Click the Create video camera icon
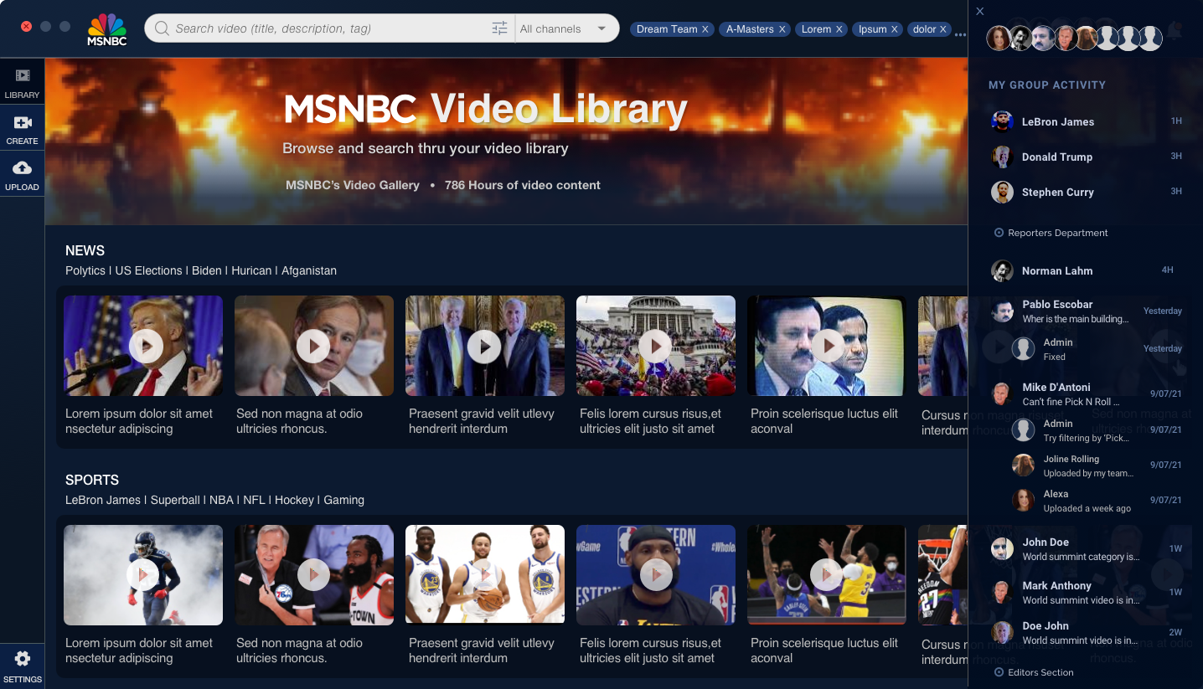This screenshot has width=1203, height=689. [23, 128]
